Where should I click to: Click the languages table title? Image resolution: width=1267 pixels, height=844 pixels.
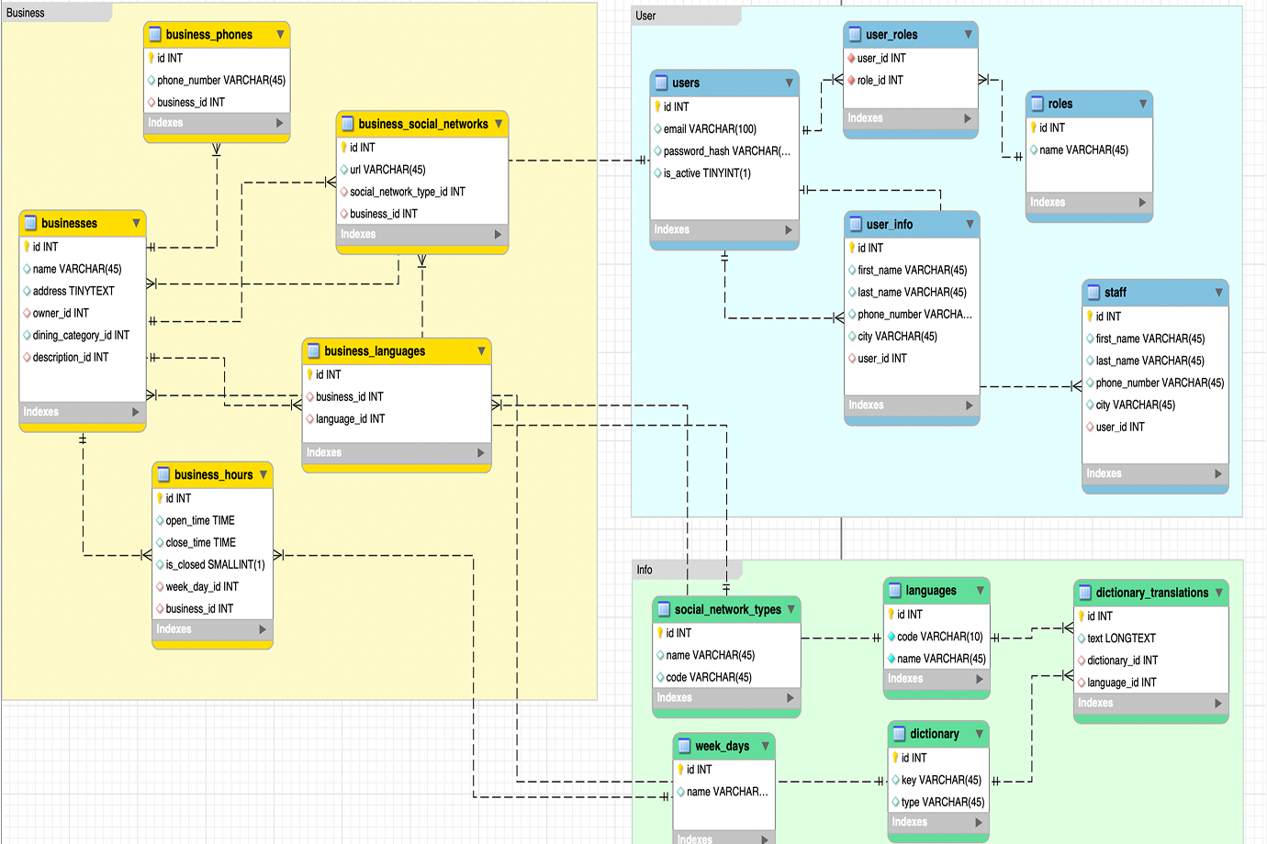pos(931,591)
